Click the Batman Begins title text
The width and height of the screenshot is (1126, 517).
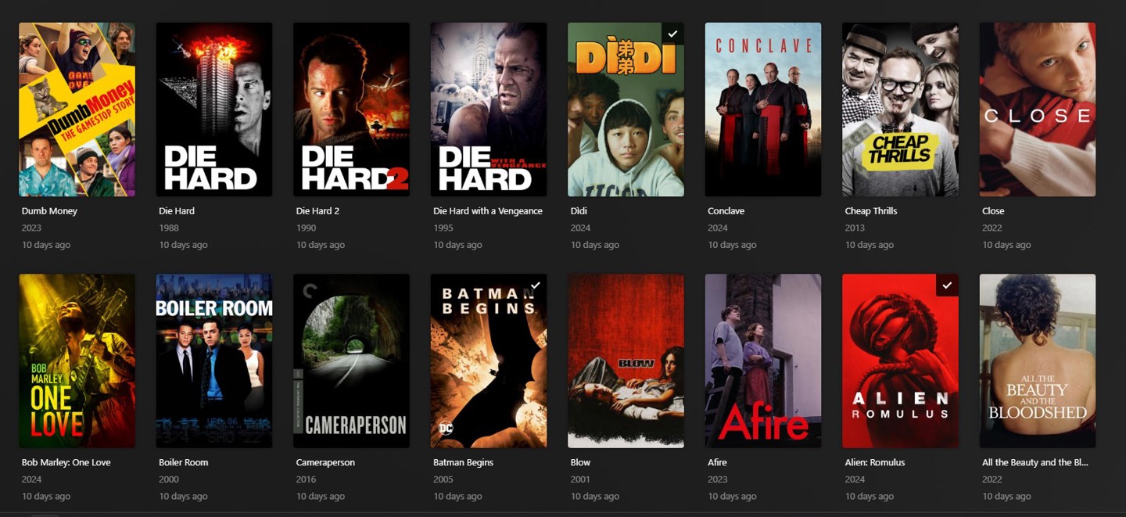tap(463, 462)
